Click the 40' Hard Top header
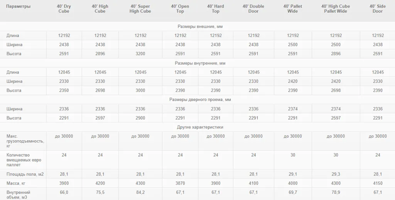The width and height of the screenshot is (395, 200). point(215,9)
